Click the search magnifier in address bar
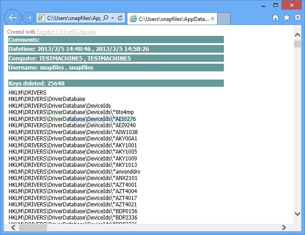The width and height of the screenshot is (305, 235). (x=106, y=18)
